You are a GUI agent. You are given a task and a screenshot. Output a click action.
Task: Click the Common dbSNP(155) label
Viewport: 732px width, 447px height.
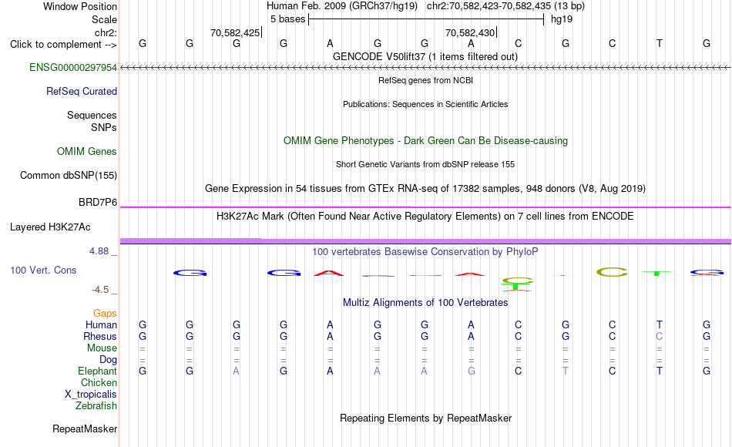point(68,175)
